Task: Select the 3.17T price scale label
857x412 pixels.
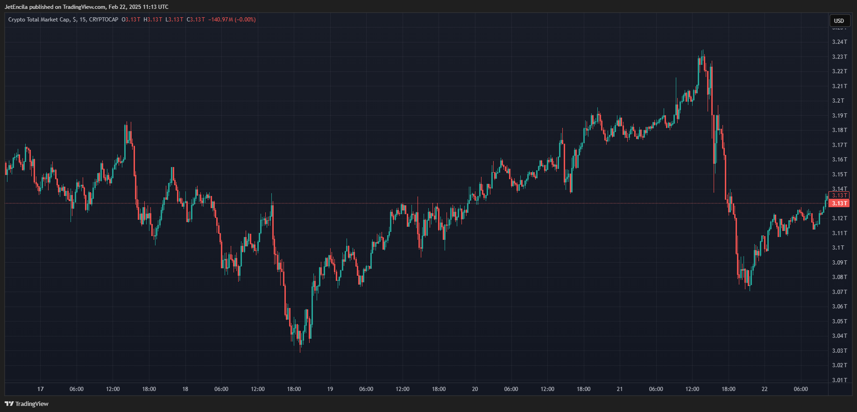Action: point(839,145)
